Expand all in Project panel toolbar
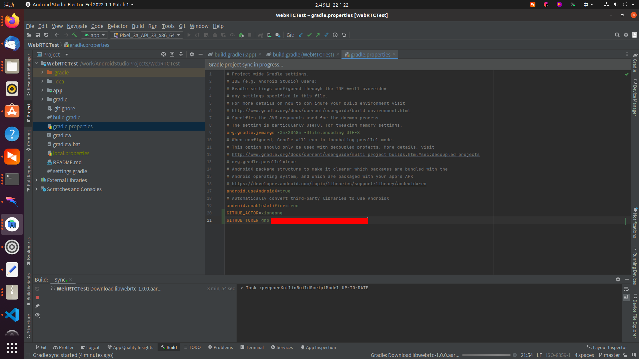 [172, 54]
